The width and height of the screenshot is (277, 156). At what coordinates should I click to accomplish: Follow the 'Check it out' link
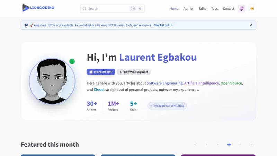click(x=163, y=25)
